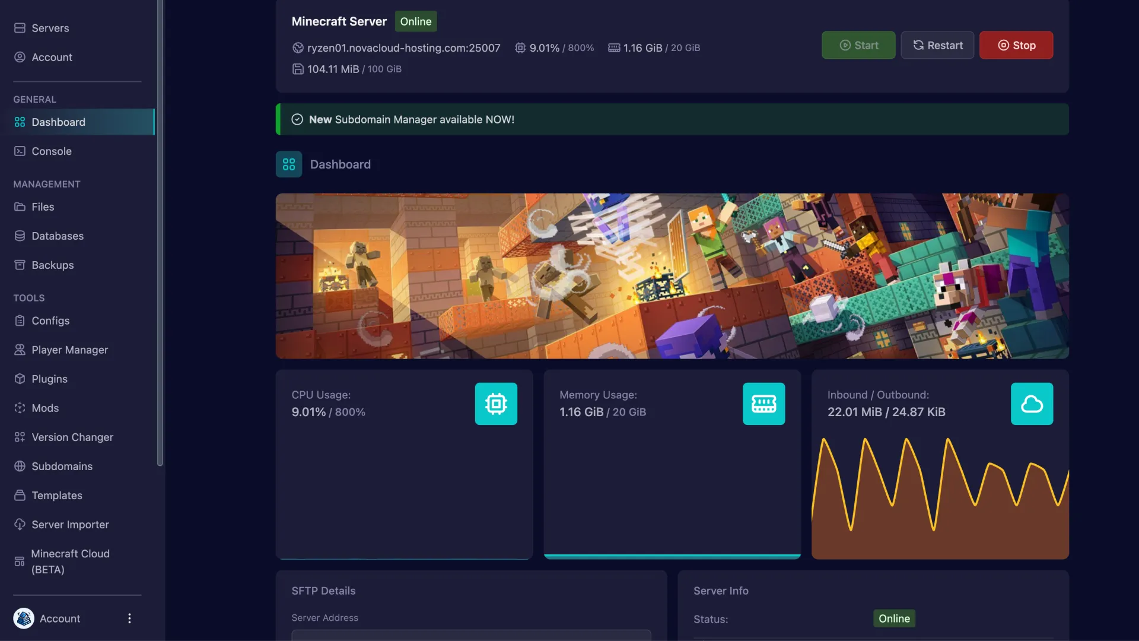
Task: Click the Player Manager people icon
Action: [x=20, y=350]
